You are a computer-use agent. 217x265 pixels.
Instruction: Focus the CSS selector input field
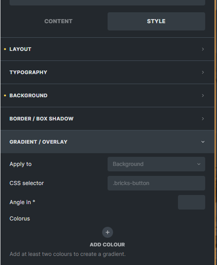(156, 183)
